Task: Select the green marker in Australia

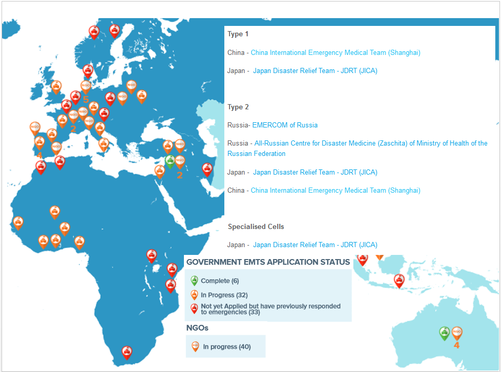Action: tap(445, 333)
